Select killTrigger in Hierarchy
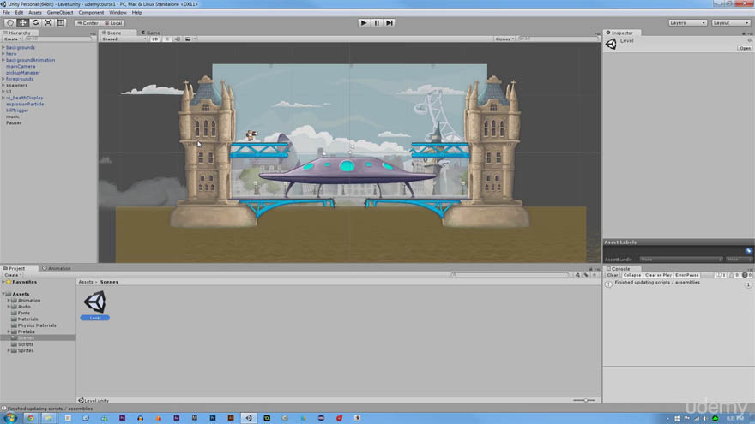This screenshot has height=424, width=755. 17,110
